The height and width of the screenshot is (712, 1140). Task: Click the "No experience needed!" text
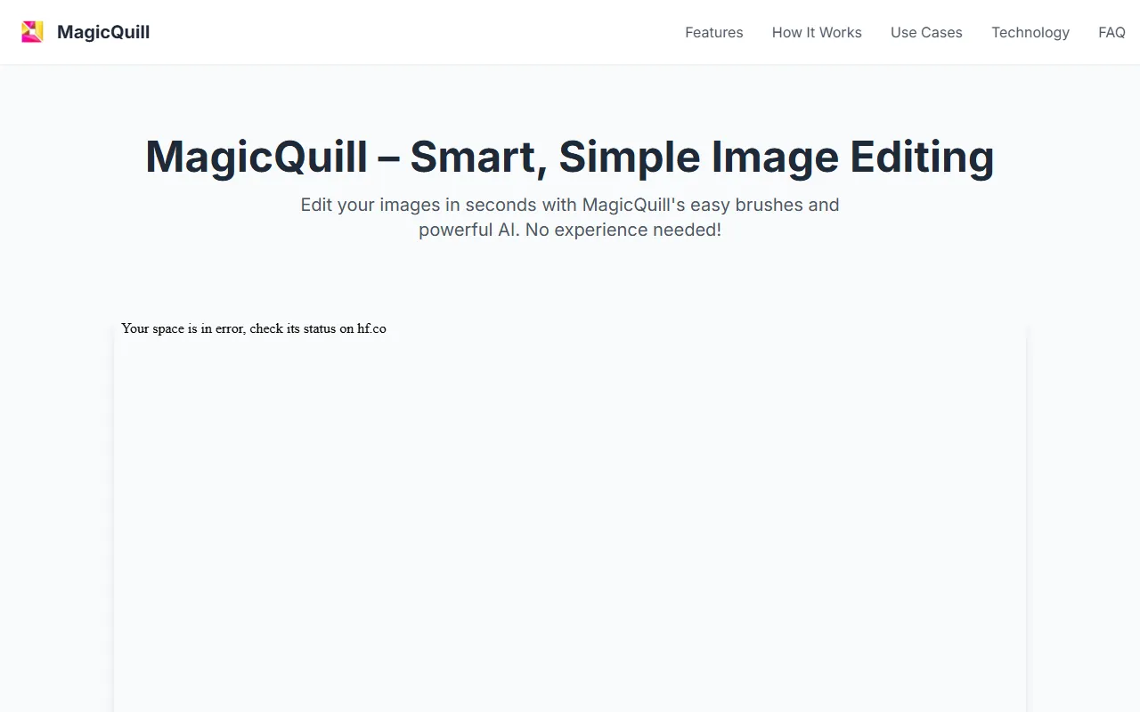click(x=623, y=230)
